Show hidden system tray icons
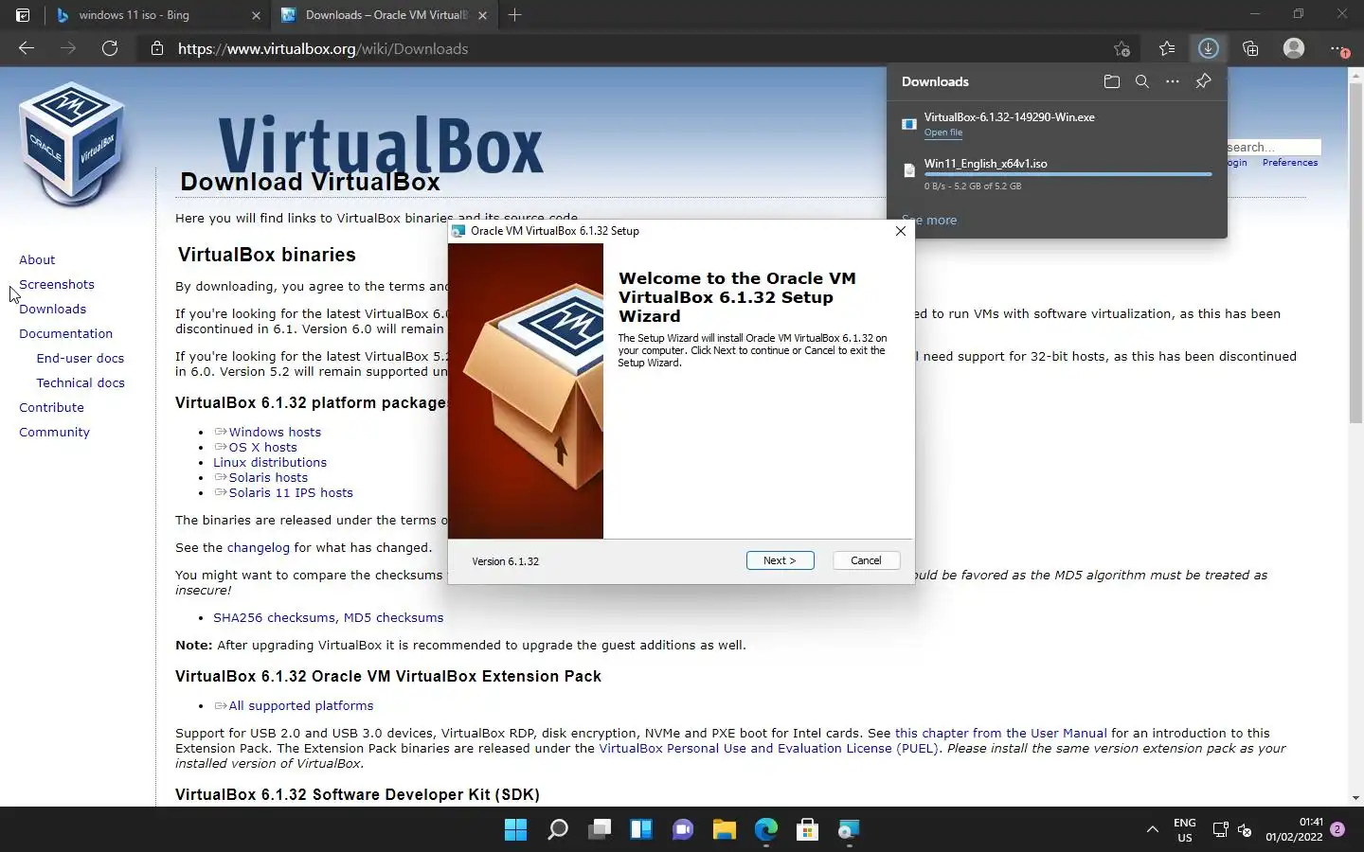The image size is (1364, 852). point(1153,830)
